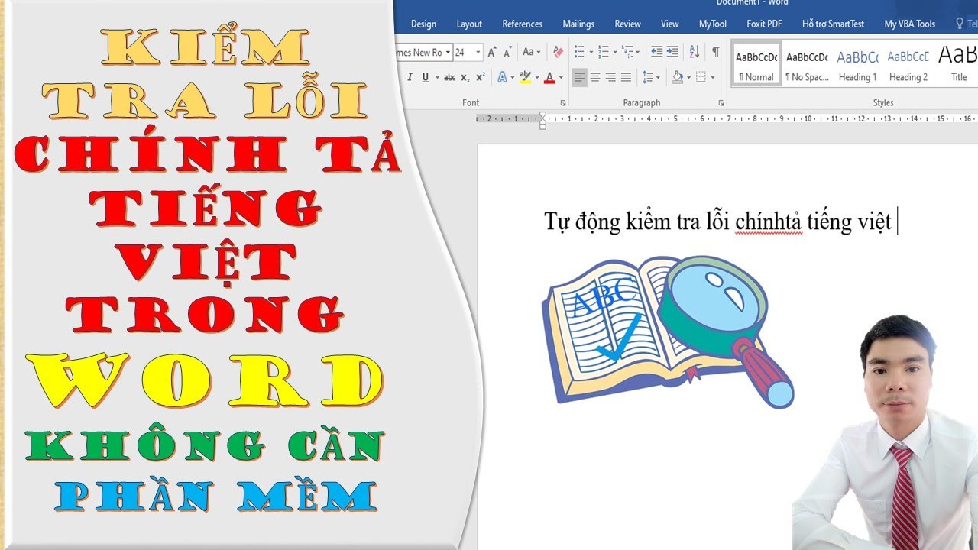Click the Increase Font Size icon

pos(493,52)
